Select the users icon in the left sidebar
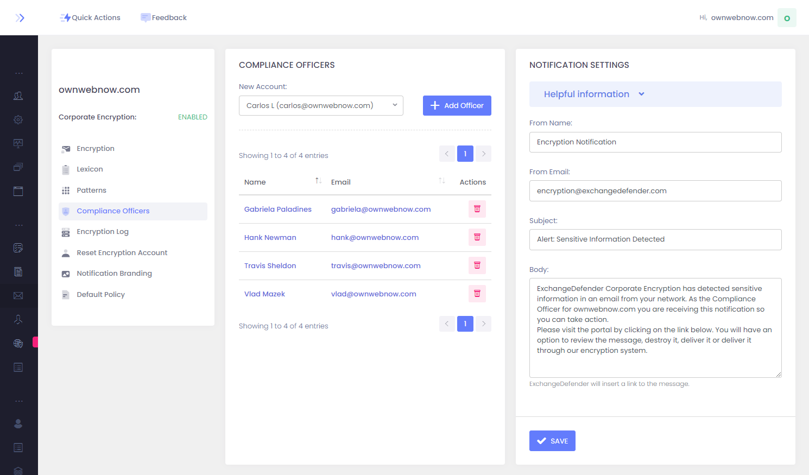 click(18, 96)
